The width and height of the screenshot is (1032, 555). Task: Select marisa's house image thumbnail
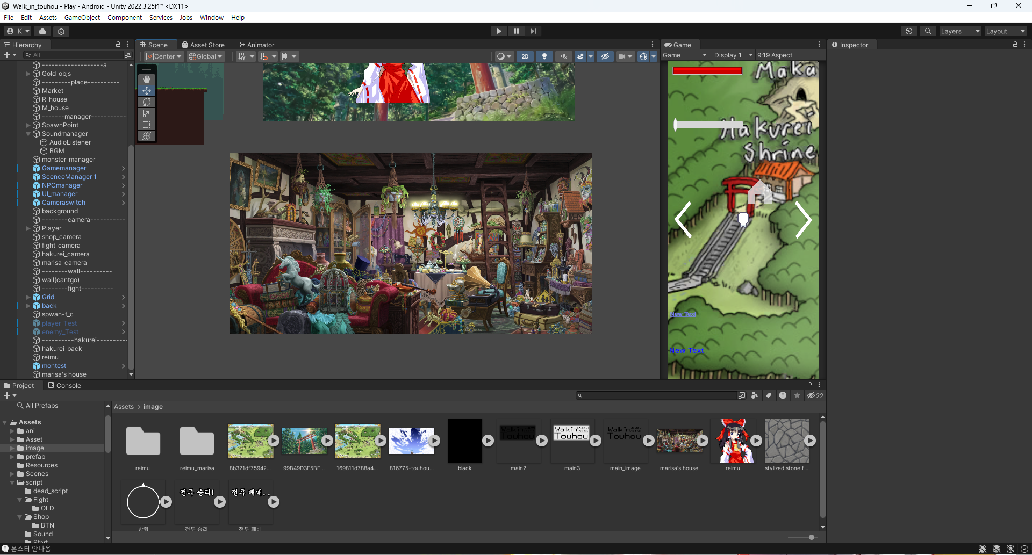pos(679,441)
